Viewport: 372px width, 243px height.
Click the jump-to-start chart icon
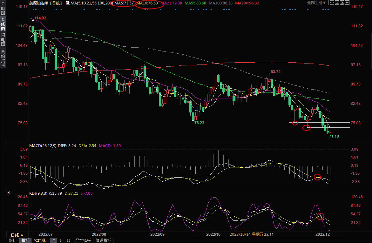(337, 3)
